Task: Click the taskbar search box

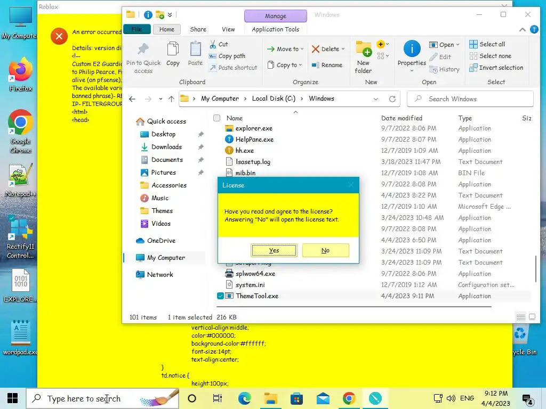Action: pyautogui.click(x=103, y=398)
